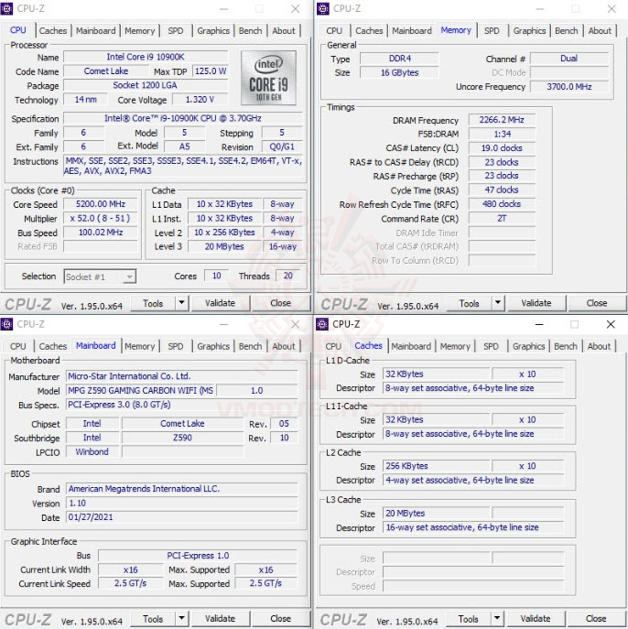Click BIOS date 01/27/2021

click(x=182, y=517)
